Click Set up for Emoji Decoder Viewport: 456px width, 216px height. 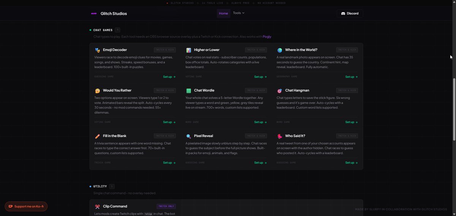(169, 77)
